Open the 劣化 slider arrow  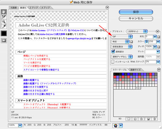point(155,37)
